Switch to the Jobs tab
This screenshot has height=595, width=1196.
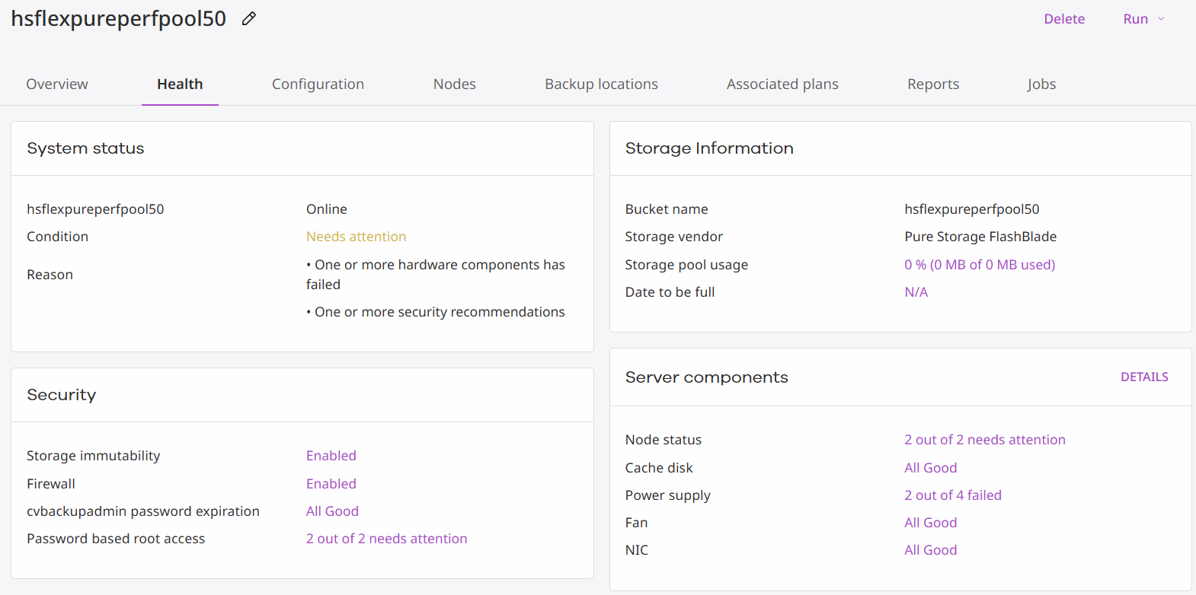[x=1041, y=84]
